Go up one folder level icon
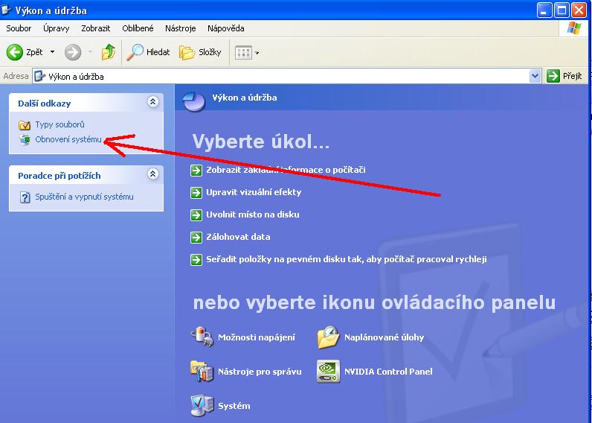This screenshot has height=423, width=592. point(109,52)
